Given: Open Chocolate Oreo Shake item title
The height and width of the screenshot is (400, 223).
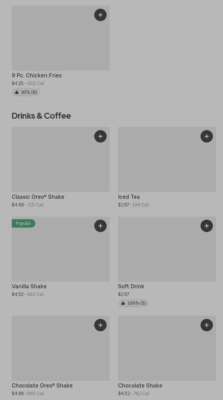Looking at the screenshot, I should (42, 386).
